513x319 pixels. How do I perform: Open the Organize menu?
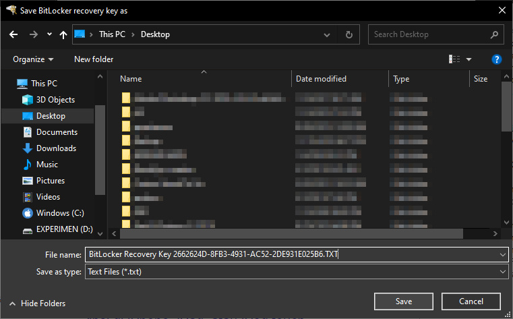[33, 59]
